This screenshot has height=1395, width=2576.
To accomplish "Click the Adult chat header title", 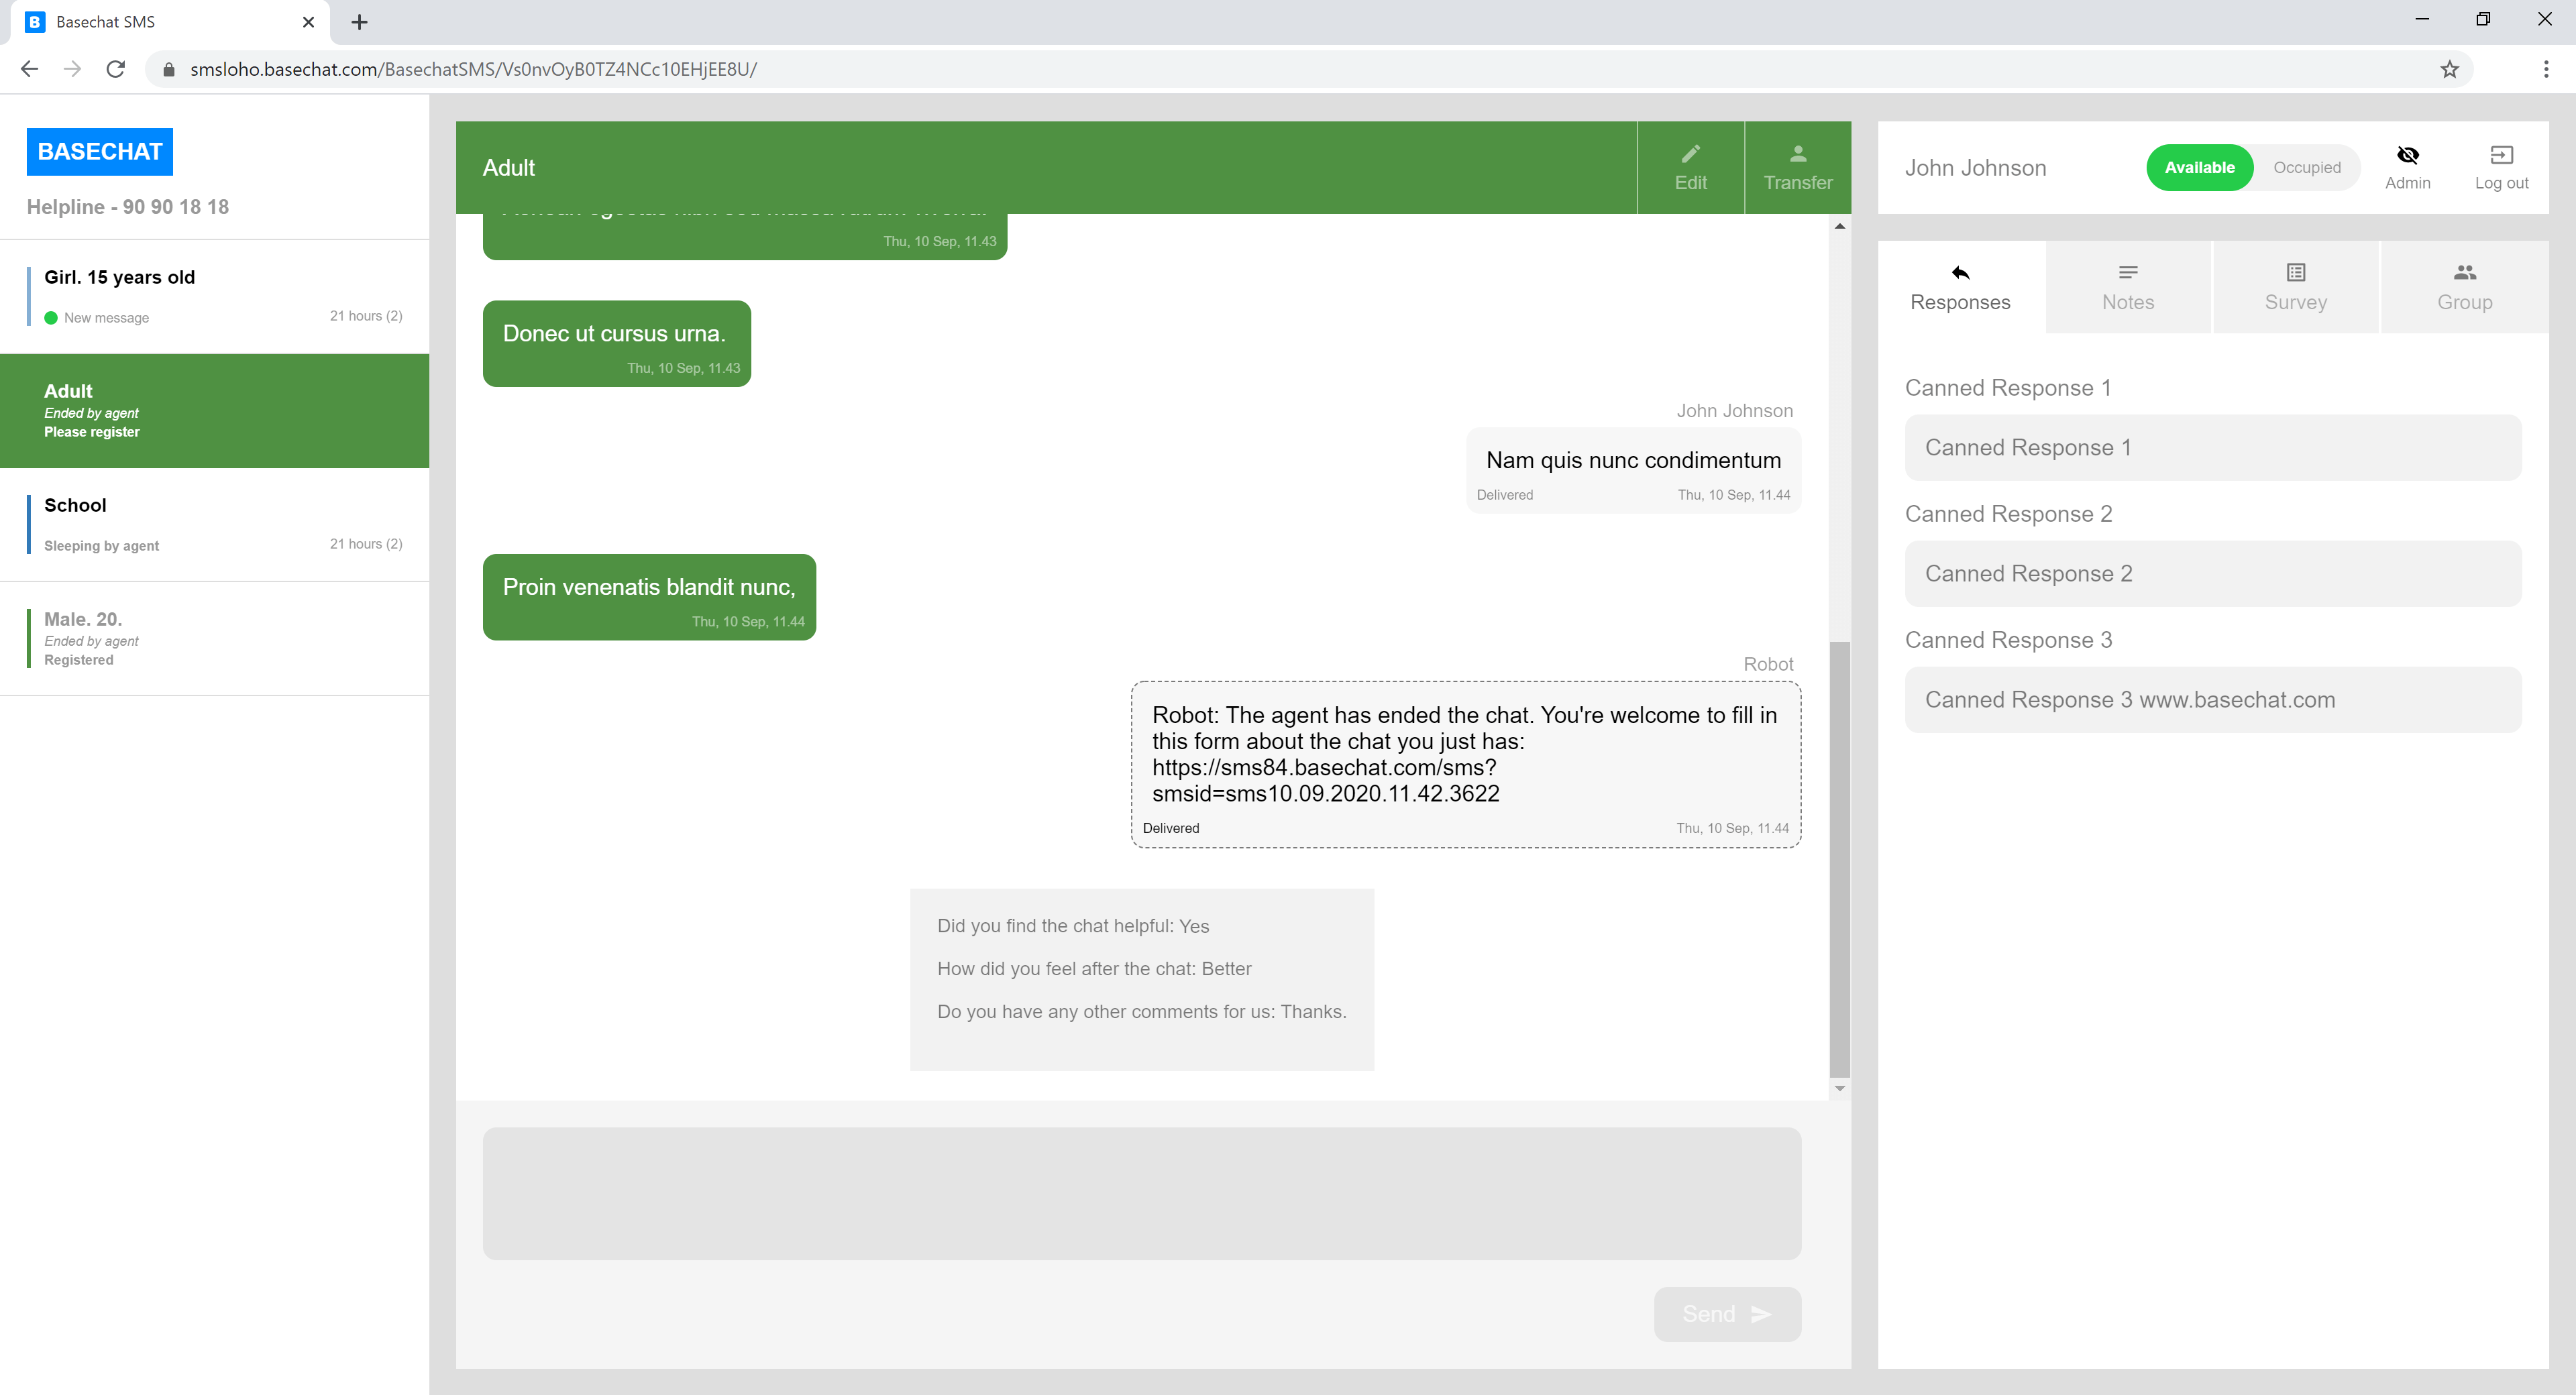I will [x=509, y=168].
